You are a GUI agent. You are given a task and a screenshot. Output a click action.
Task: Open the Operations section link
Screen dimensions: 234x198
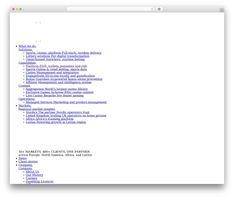(x=27, y=99)
